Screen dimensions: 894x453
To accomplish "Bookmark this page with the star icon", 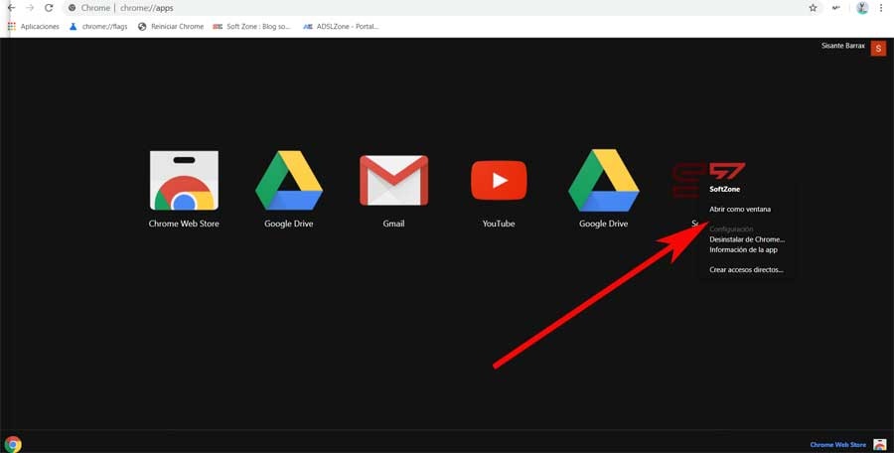I will pos(813,8).
